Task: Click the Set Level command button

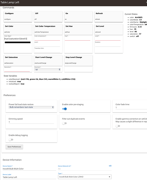Action: [109, 30]
